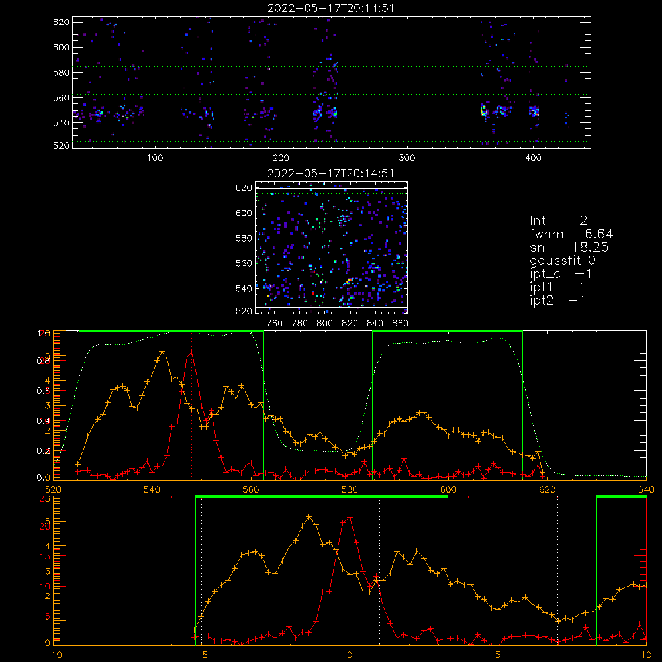662x662 pixels.
Task: Click the 540 x-axis label of profile plot
Action: (x=152, y=489)
